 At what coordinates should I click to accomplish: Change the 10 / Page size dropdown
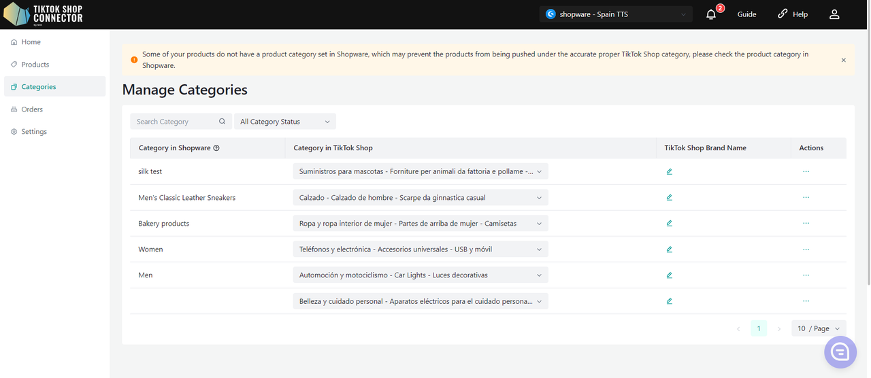(819, 328)
